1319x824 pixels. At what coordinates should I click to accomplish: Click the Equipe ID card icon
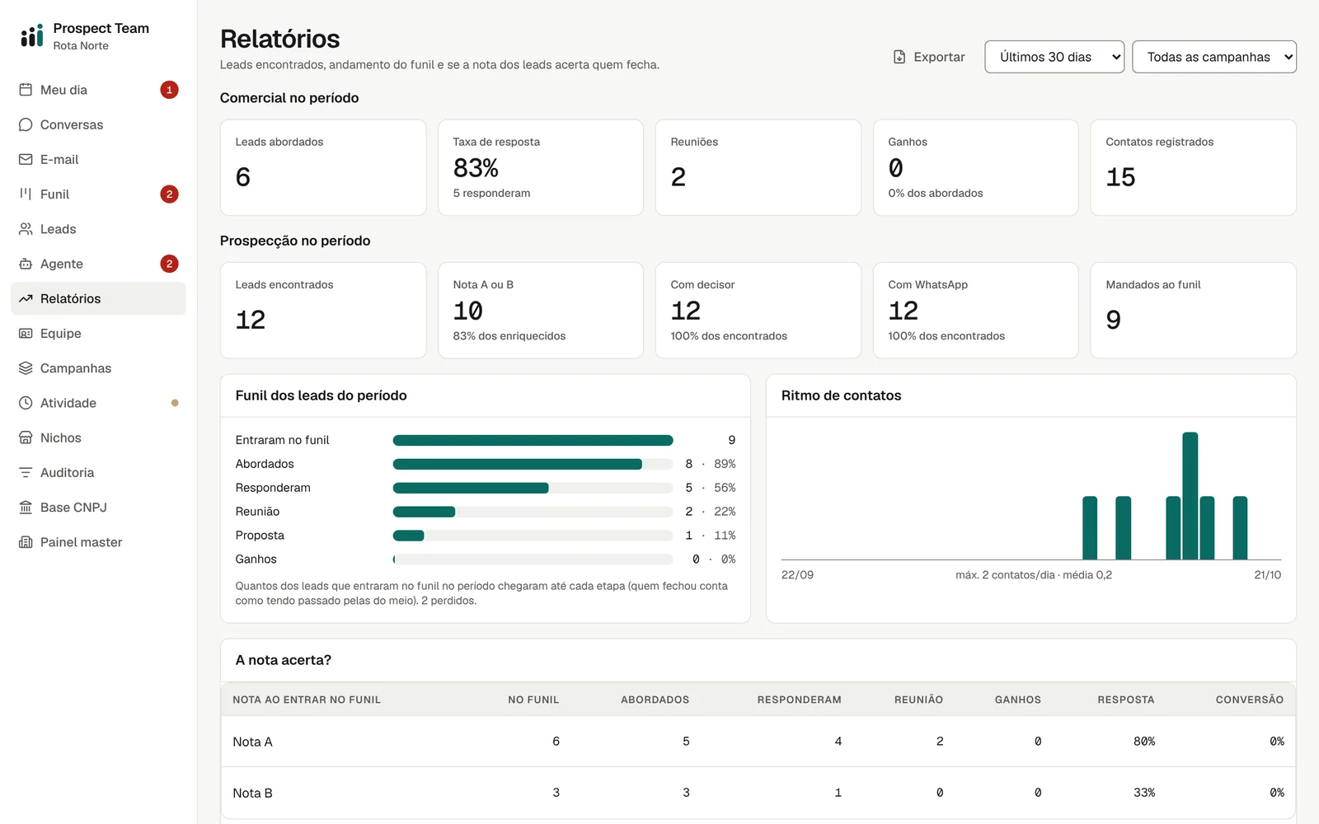[26, 333]
